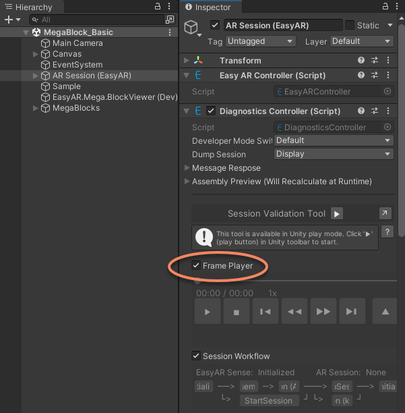Disable Diagnostics Controller script checkbox
The image size is (405, 413).
tap(211, 111)
